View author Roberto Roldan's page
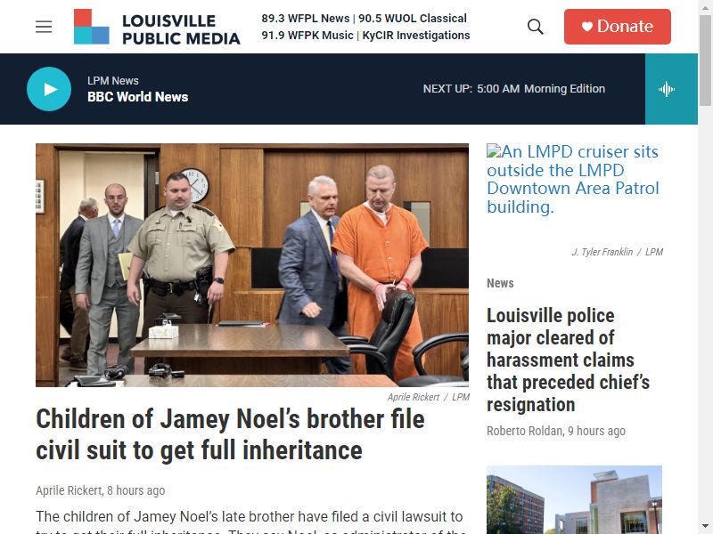 [524, 431]
